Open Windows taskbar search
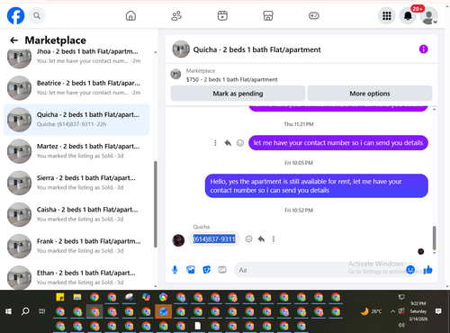 pyautogui.click(x=25, y=311)
